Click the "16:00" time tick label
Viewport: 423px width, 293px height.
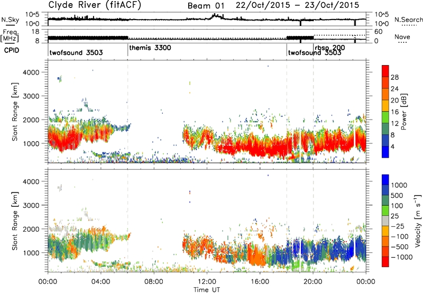point(260,282)
